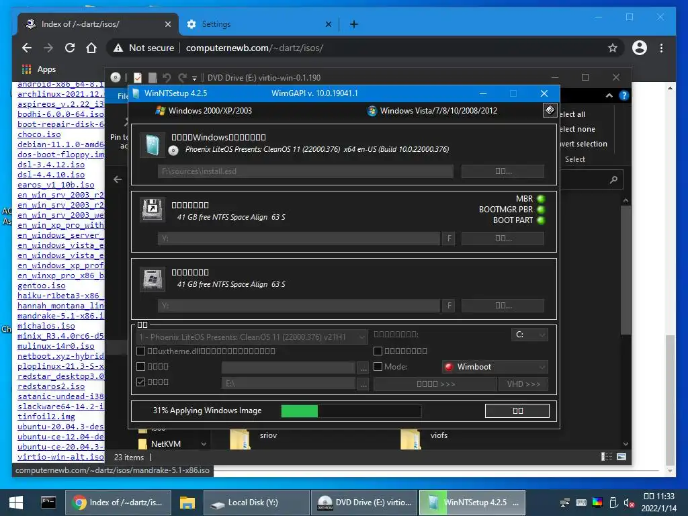
Task: Click the BOOTMGR PBR green status light
Action: point(541,210)
